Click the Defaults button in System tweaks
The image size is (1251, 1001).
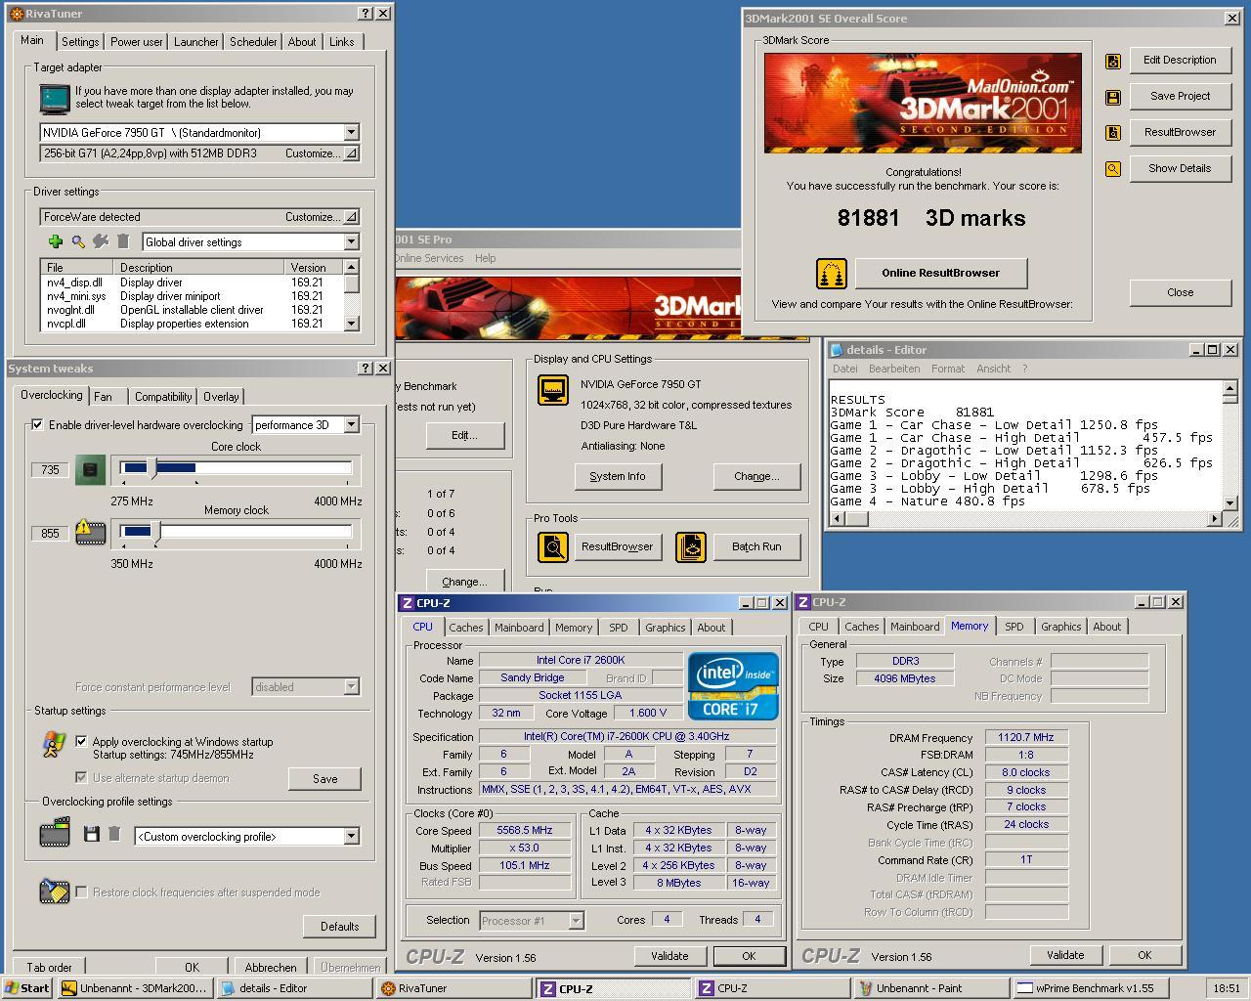339,926
